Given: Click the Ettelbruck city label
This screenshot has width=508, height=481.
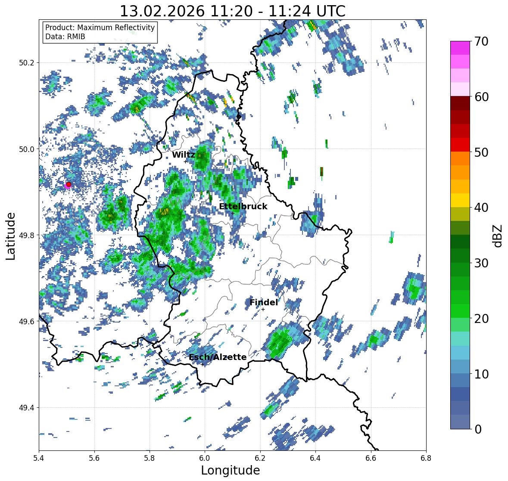Looking at the screenshot, I should (243, 206).
